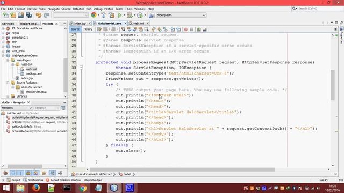This screenshot has height=193, width=344.
Task: Toggle Show Static Members filter in Navigator
Action: pyautogui.click(x=21, y=173)
